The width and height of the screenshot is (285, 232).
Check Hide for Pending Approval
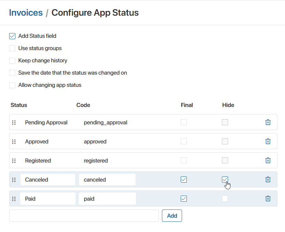225,122
